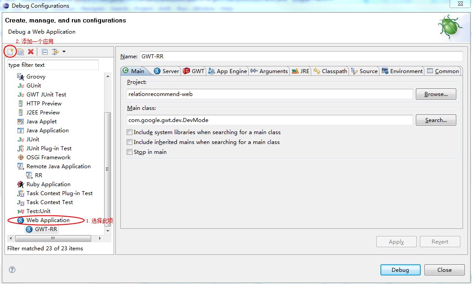Click the tree horizontal scrollbar thumb
The image size is (472, 284).
coord(53,238)
